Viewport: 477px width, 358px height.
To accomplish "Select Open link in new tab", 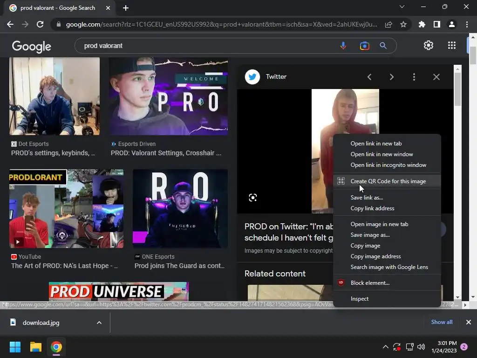I will pyautogui.click(x=387, y=144).
